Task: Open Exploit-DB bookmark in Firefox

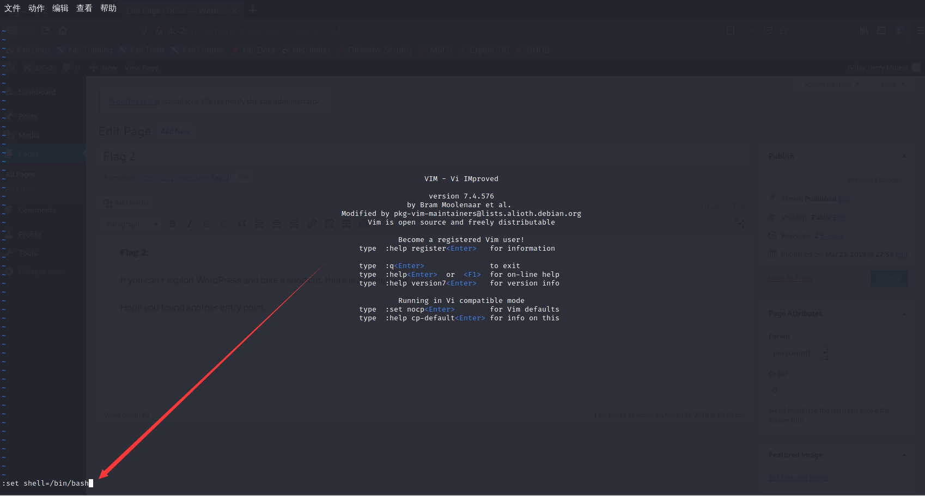Action: 484,50
